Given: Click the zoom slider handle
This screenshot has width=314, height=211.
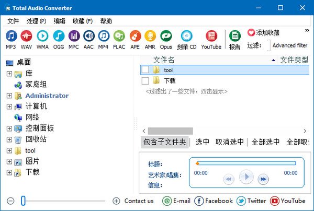Looking at the screenshot, I should [23, 201].
